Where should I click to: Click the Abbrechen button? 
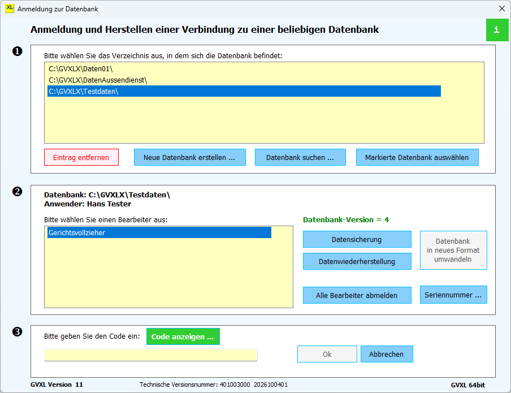pos(387,354)
